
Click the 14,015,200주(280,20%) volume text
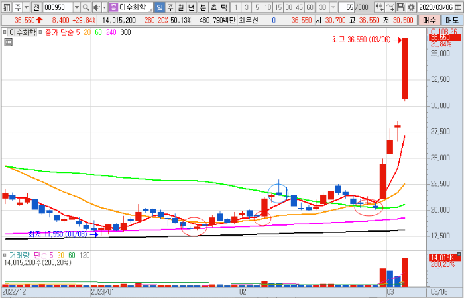point(38,262)
